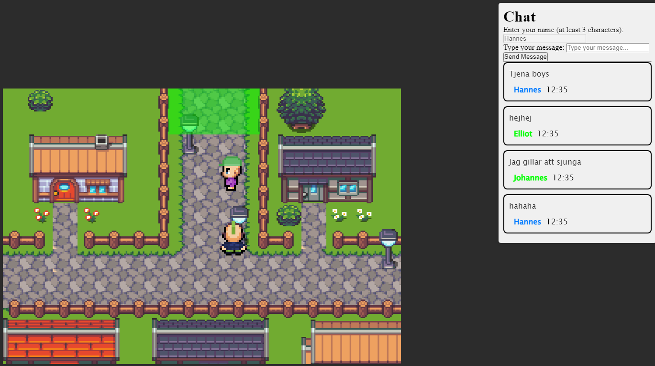This screenshot has width=655, height=366.
Task: Click the green sender name Johannes
Action: coord(531,177)
